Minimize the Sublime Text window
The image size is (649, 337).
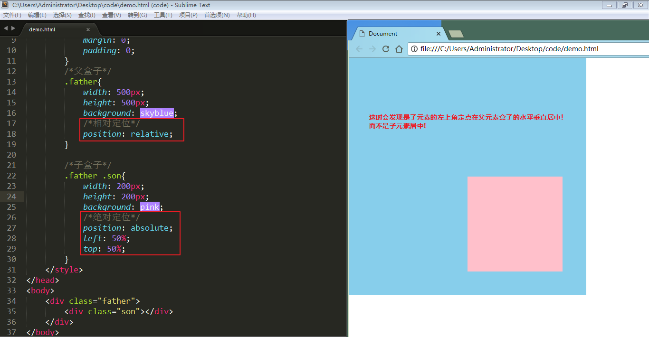[x=609, y=5]
